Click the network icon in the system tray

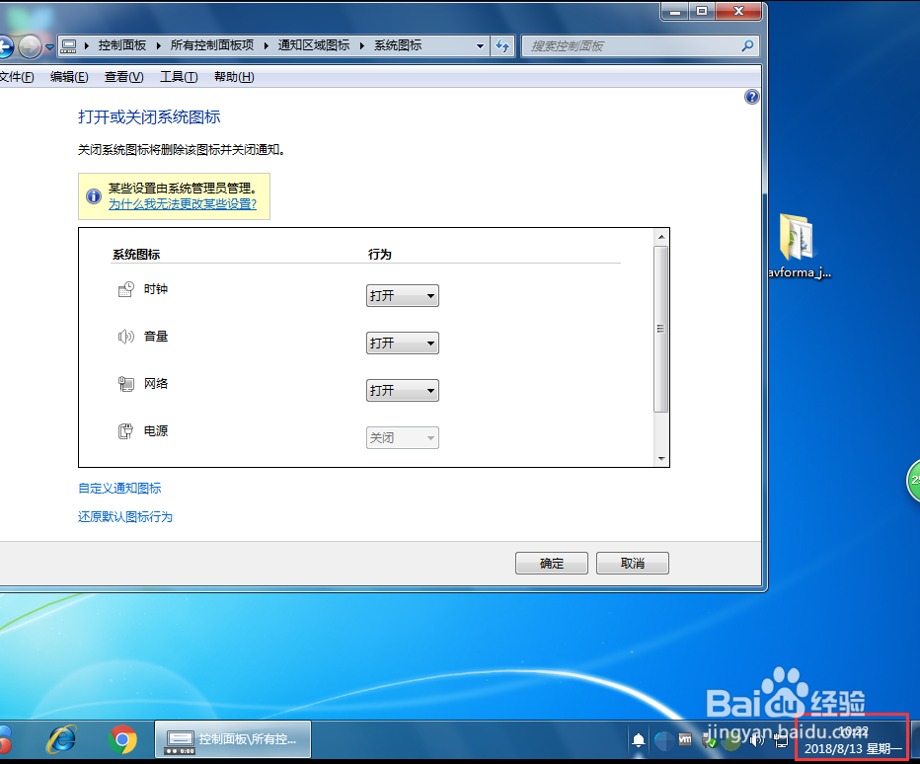pos(781,741)
